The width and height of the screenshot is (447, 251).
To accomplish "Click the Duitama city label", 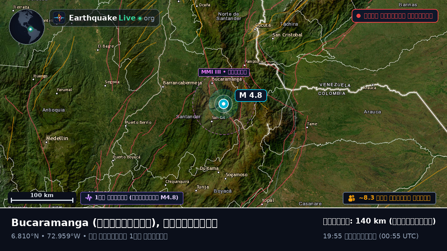I will pyautogui.click(x=209, y=168).
